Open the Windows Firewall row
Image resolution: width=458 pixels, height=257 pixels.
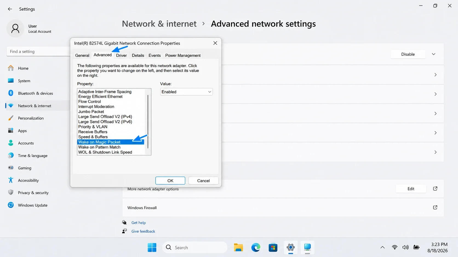(x=283, y=208)
